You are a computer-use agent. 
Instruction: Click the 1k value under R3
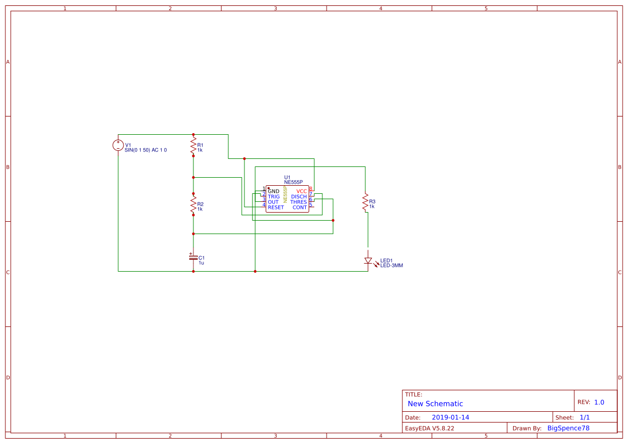[372, 207]
